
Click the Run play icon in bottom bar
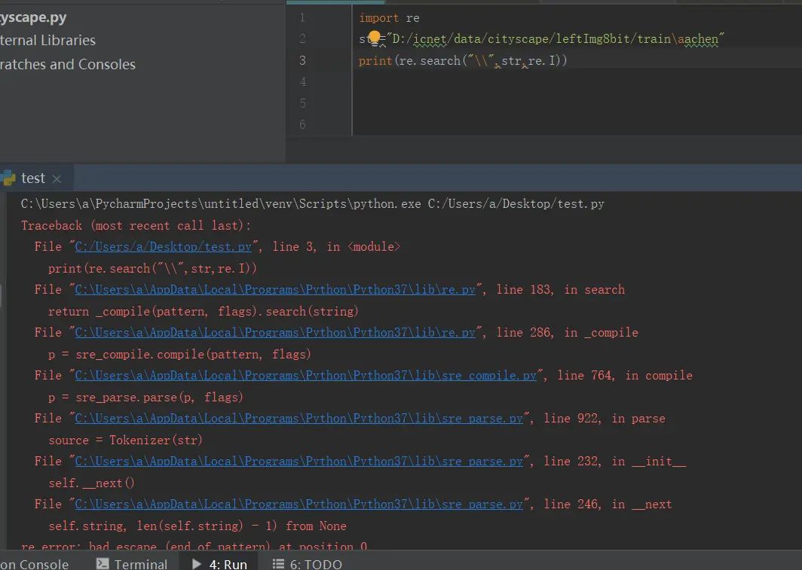click(197, 564)
